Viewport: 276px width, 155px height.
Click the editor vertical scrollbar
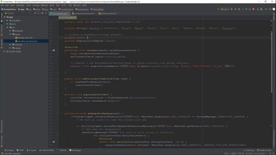pyautogui.click(x=271, y=62)
